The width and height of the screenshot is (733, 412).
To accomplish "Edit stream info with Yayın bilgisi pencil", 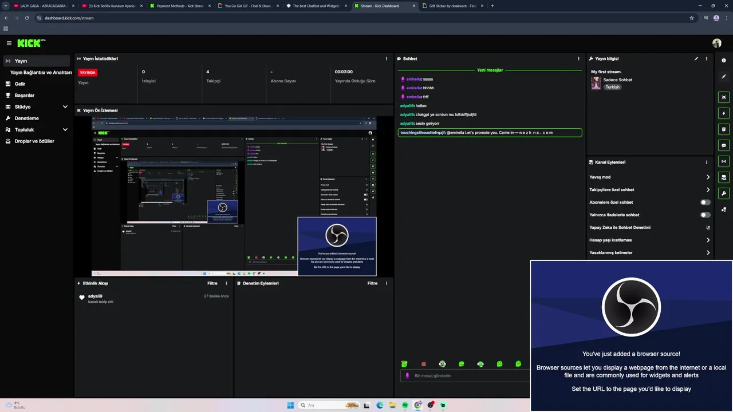I will pos(696,58).
